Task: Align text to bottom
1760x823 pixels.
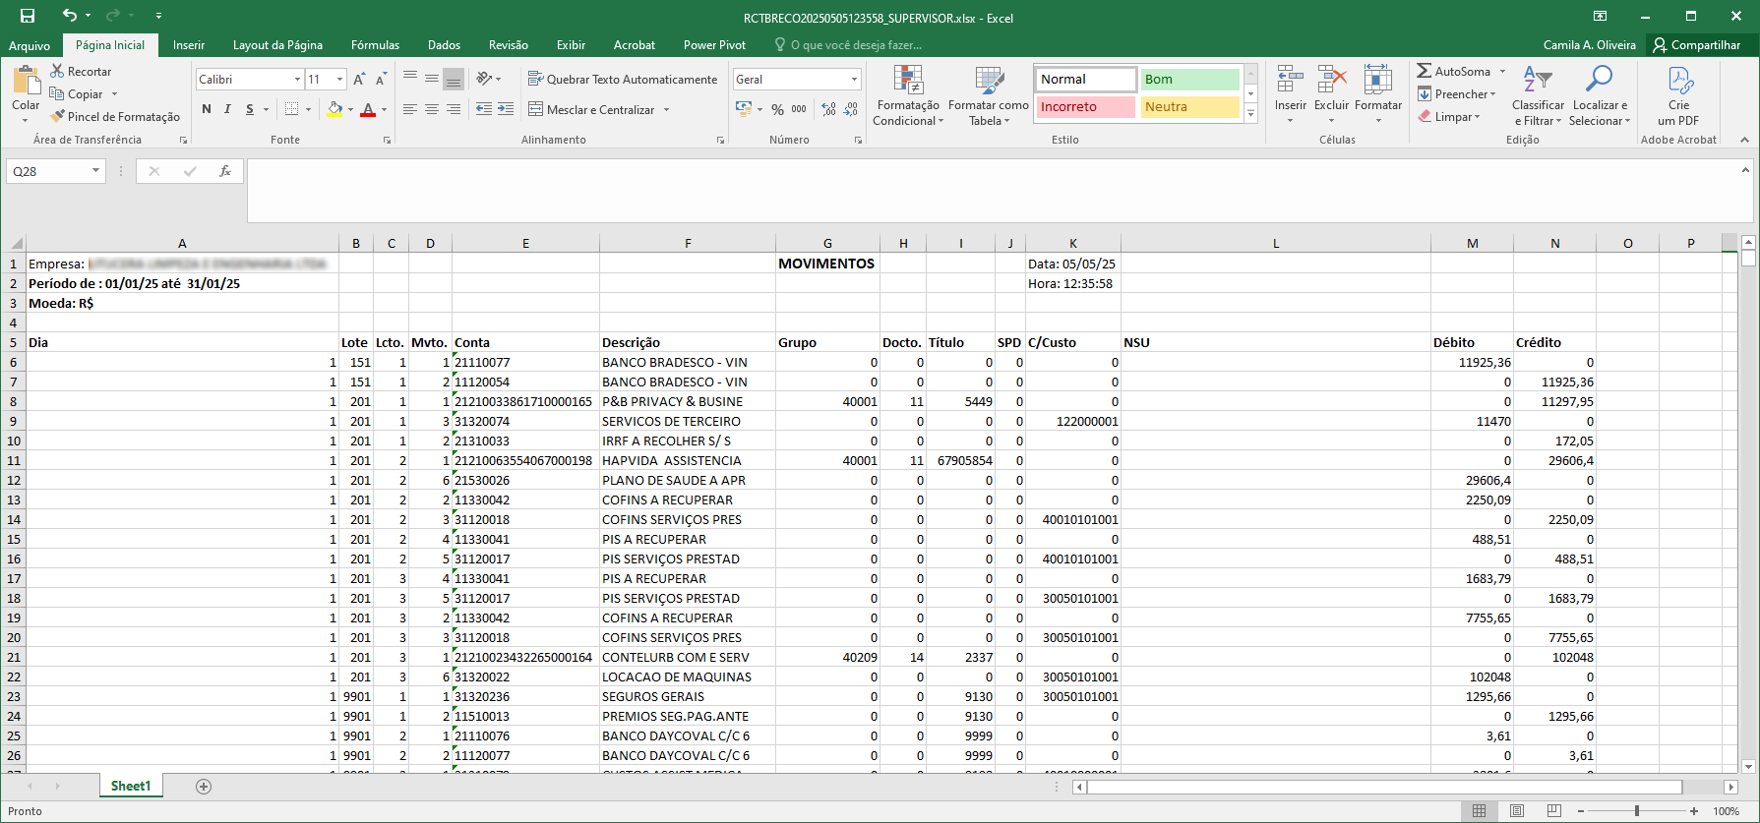Action: 454,79
